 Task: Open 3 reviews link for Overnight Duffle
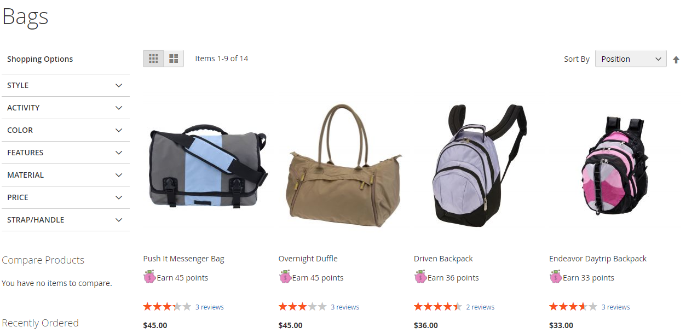(x=345, y=307)
